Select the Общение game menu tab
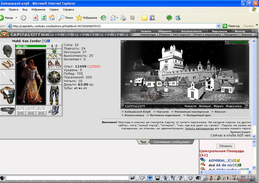The image size is (259, 183). pyautogui.click(x=164, y=31)
